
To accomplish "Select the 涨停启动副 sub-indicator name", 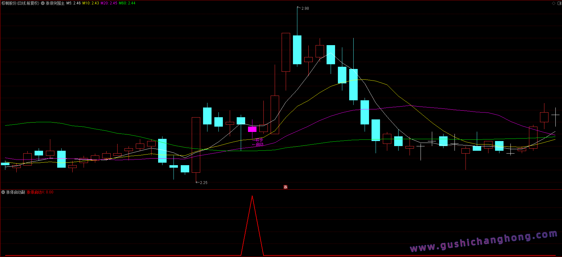I will [16, 192].
